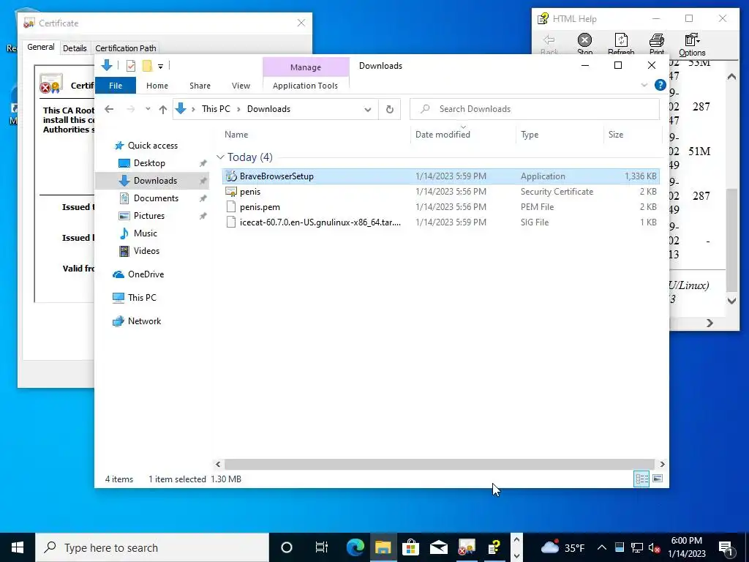Viewport: 749px width, 562px height.
Task: Open Desktop in navigation pane
Action: tap(149, 163)
